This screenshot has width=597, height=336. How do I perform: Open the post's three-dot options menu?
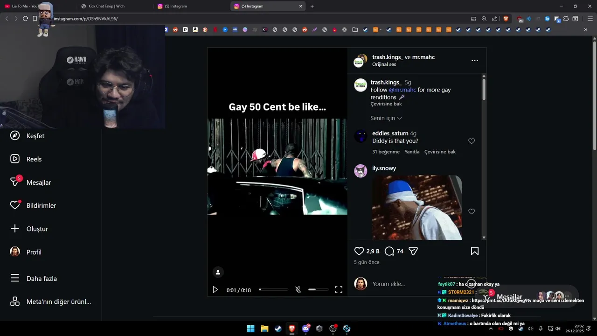(x=474, y=60)
